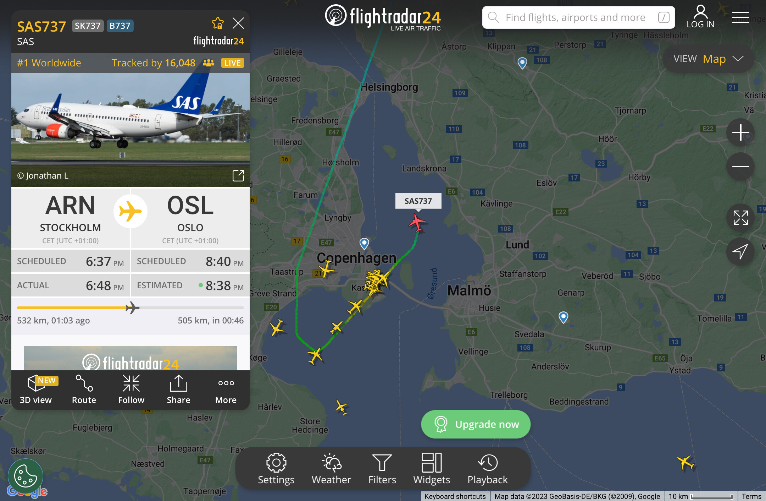Center map on my location
The height and width of the screenshot is (501, 766).
740,251
